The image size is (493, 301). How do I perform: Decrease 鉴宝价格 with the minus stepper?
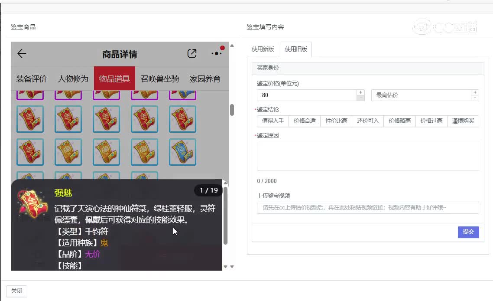click(360, 98)
